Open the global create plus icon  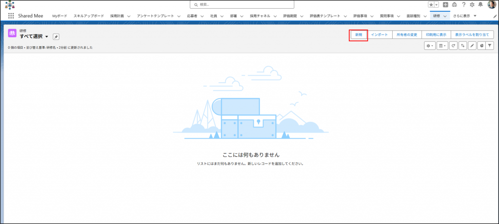[445, 4]
